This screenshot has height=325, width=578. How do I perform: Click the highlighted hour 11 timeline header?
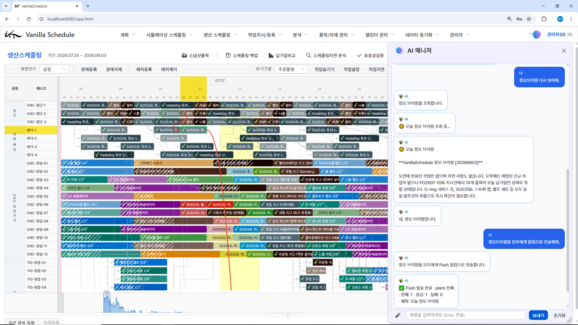[x=200, y=89]
